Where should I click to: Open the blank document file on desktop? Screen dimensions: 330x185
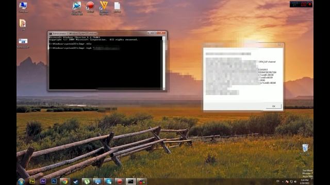click(117, 7)
